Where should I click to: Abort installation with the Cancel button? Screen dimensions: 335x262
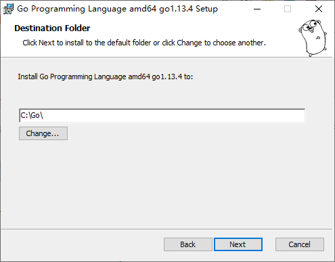pyautogui.click(x=300, y=244)
